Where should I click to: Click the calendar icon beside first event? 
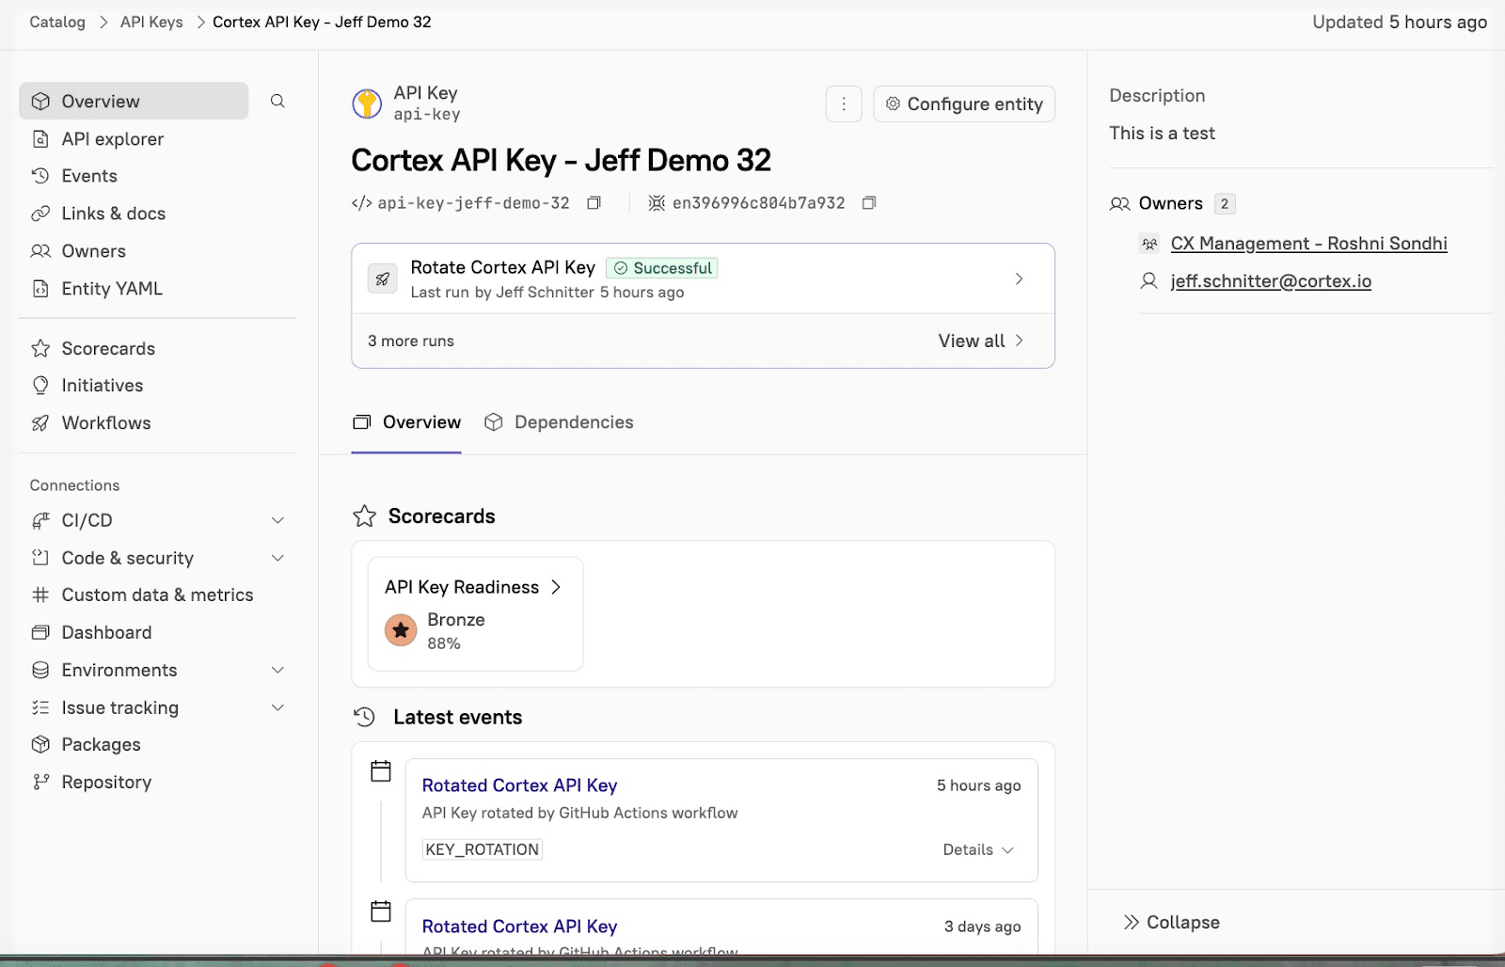(381, 771)
